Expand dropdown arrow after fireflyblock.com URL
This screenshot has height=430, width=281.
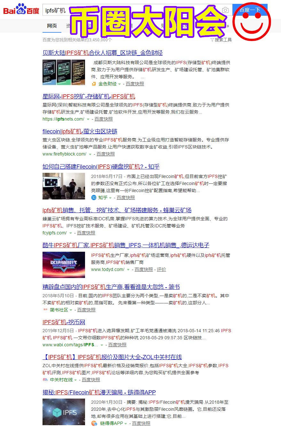click(90, 154)
